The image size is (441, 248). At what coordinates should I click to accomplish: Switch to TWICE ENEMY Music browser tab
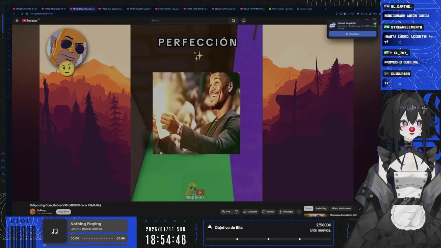[139, 9]
